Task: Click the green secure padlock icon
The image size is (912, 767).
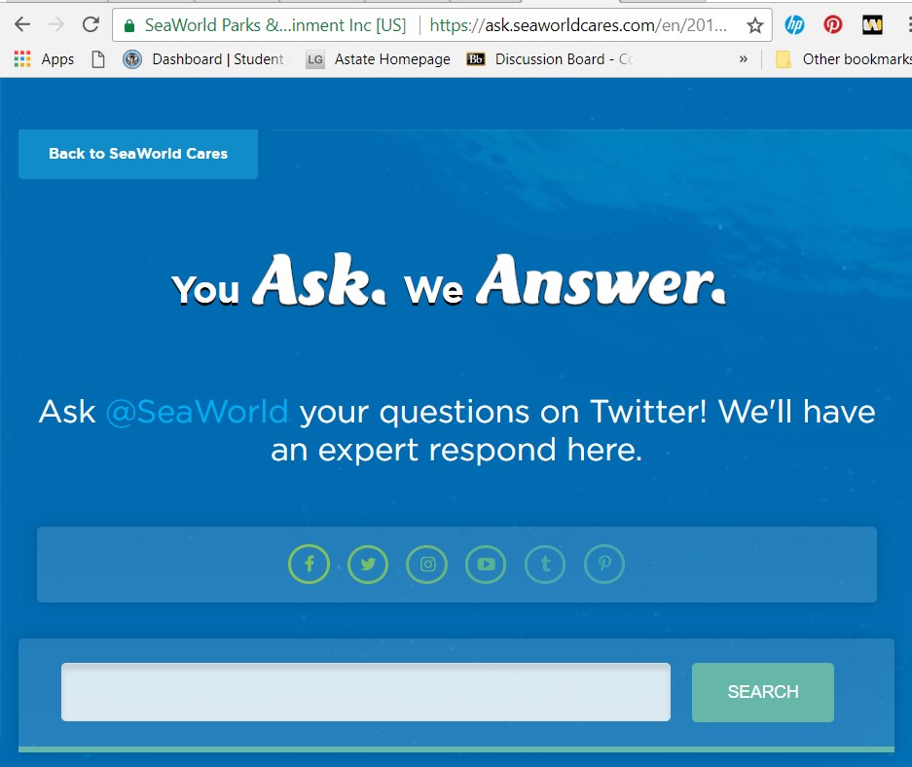Action: coord(129,25)
